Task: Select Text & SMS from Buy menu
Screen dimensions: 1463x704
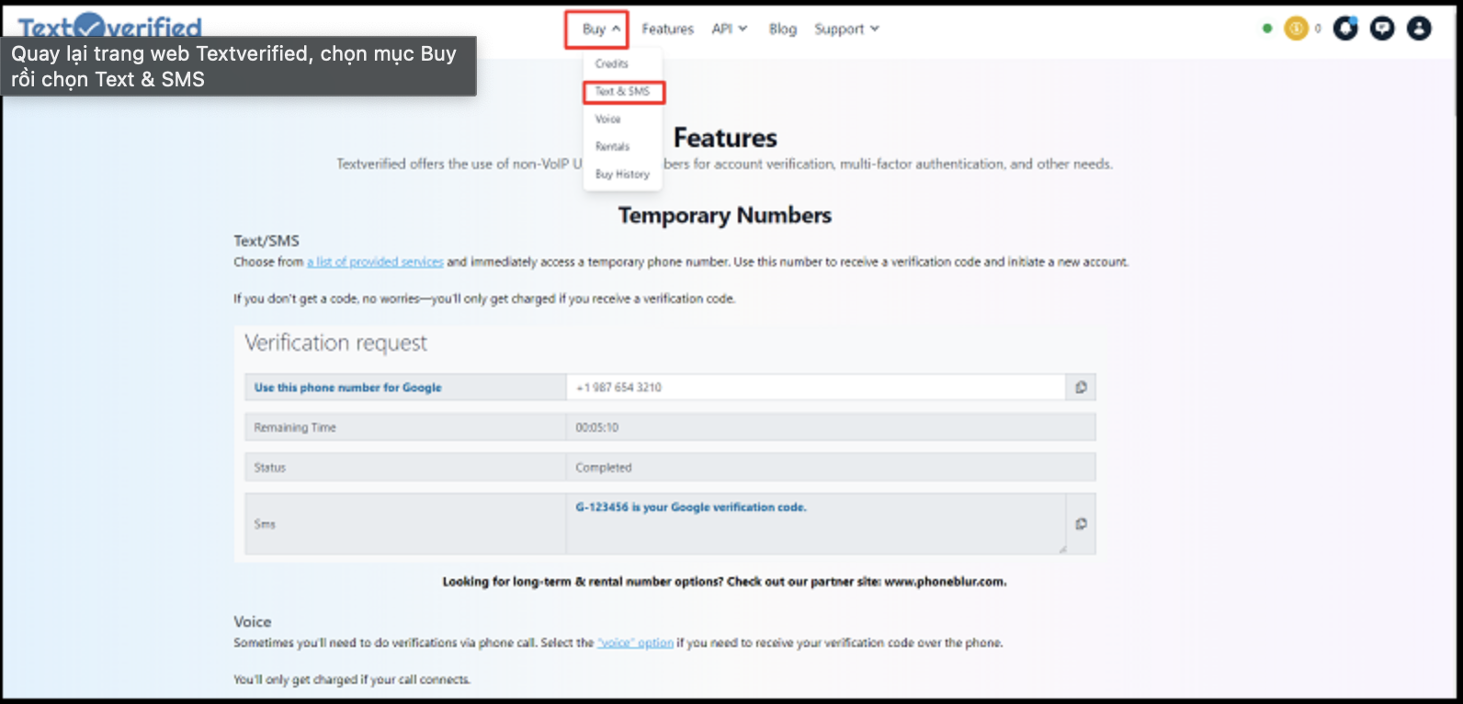Action: pos(622,92)
